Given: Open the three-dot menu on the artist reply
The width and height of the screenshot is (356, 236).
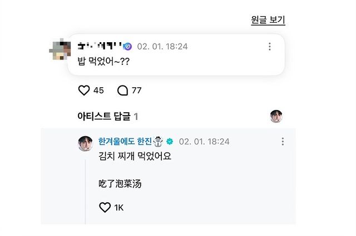Looking at the screenshot, I should coord(283,142).
